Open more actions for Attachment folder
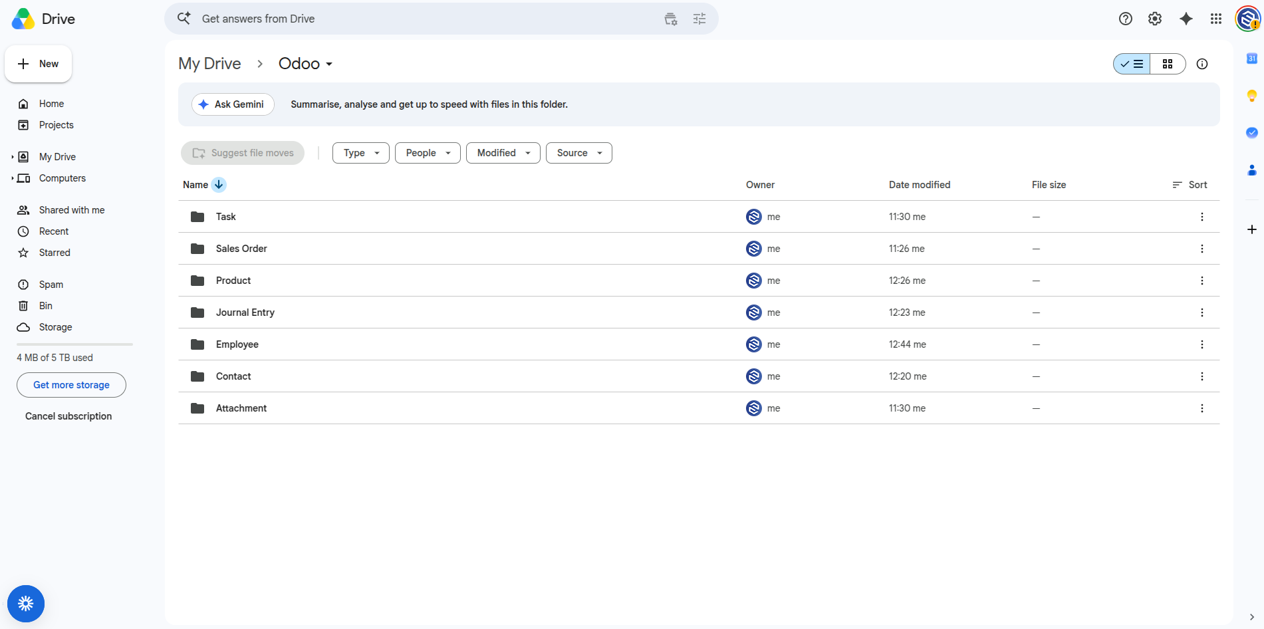The width and height of the screenshot is (1264, 629). [x=1201, y=408]
